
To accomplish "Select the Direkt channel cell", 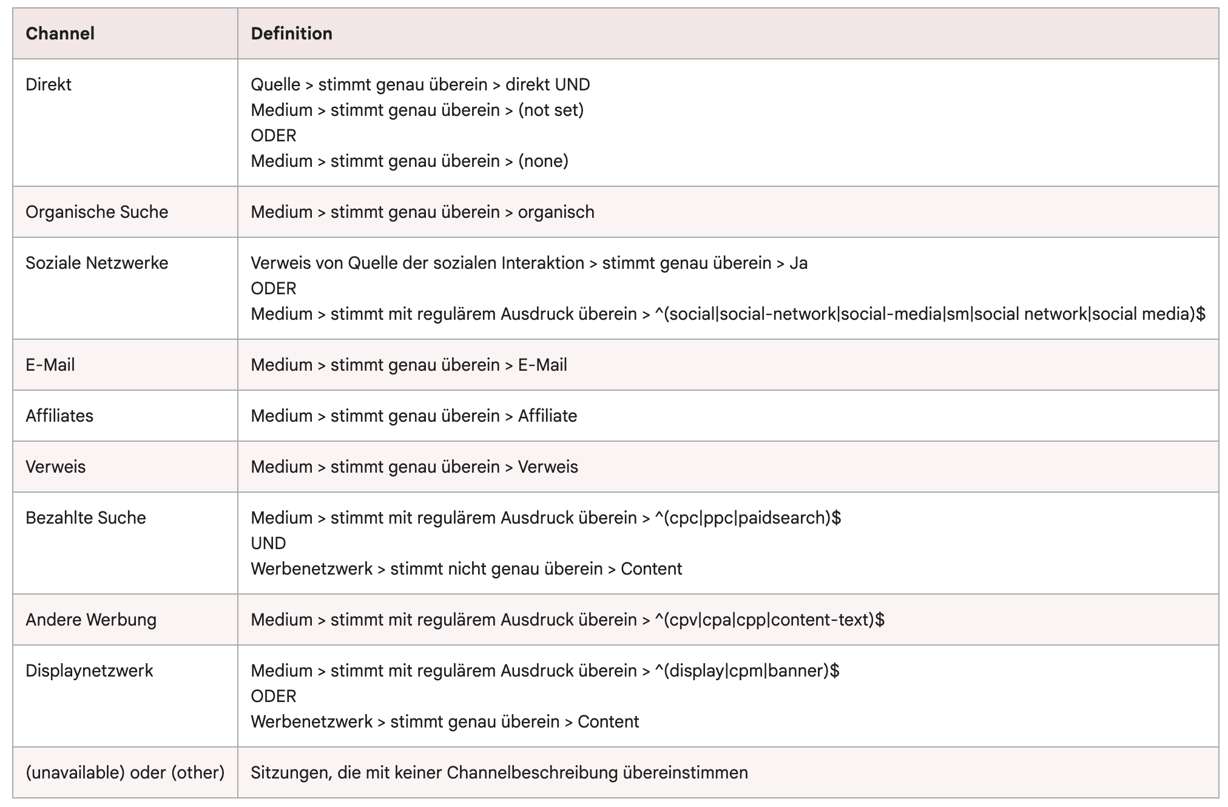I will [49, 84].
